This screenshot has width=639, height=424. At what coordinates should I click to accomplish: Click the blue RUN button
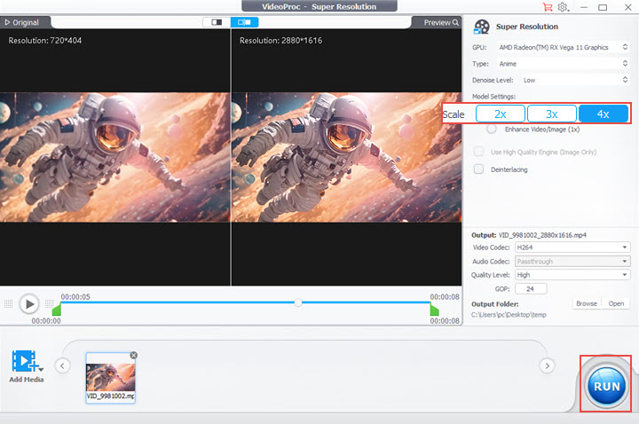click(x=607, y=386)
